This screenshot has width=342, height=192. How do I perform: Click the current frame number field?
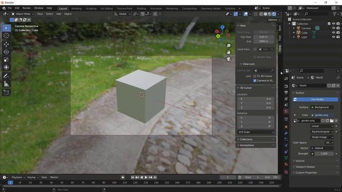tap(228, 178)
